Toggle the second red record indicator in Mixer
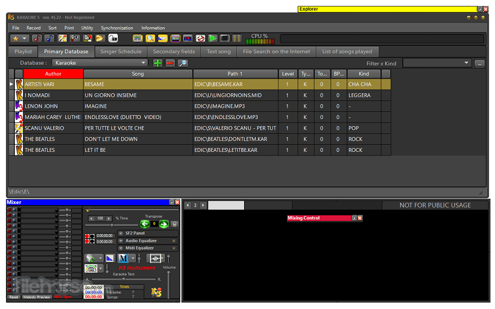Image resolution: width=495 pixels, height=309 pixels. (87, 242)
